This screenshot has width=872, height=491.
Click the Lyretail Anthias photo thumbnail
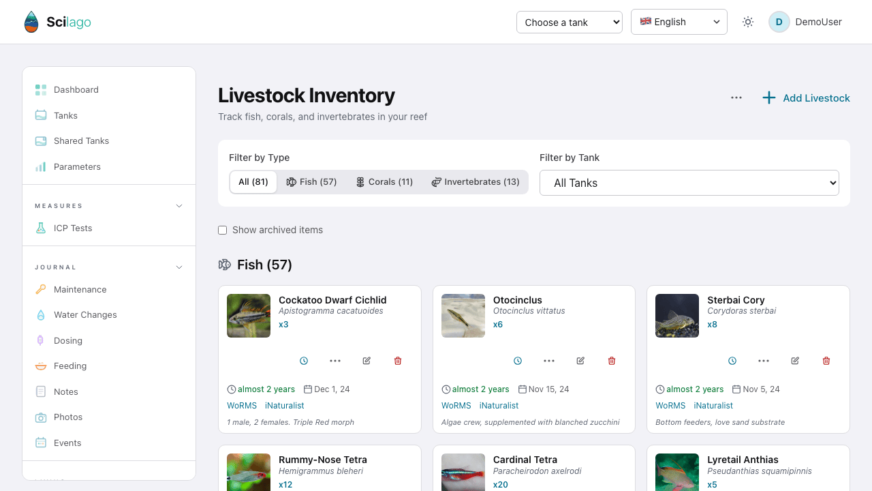pyautogui.click(x=677, y=473)
